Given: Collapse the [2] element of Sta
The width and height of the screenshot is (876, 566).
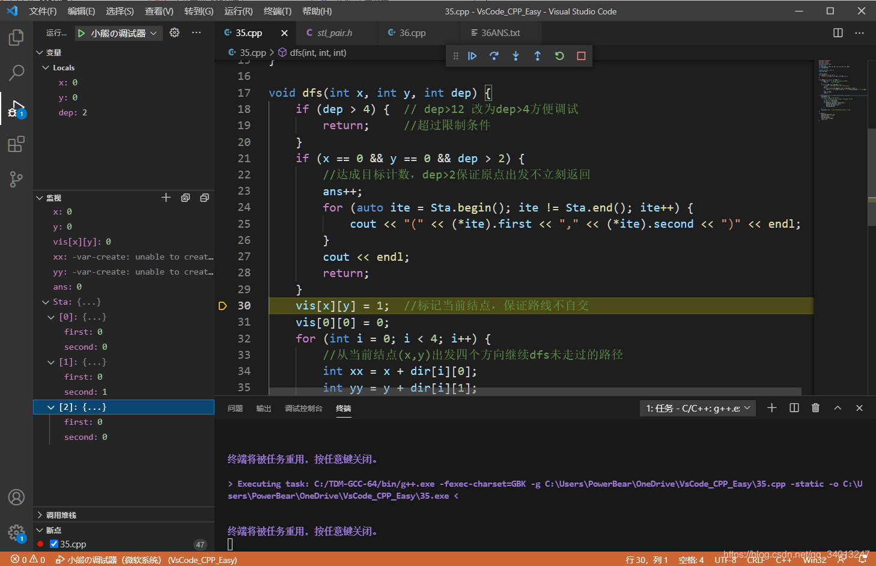Looking at the screenshot, I should [51, 407].
